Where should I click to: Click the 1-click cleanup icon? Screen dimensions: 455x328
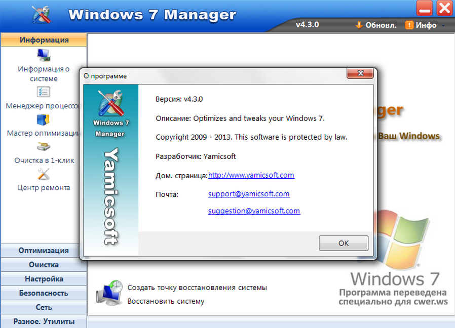44,147
